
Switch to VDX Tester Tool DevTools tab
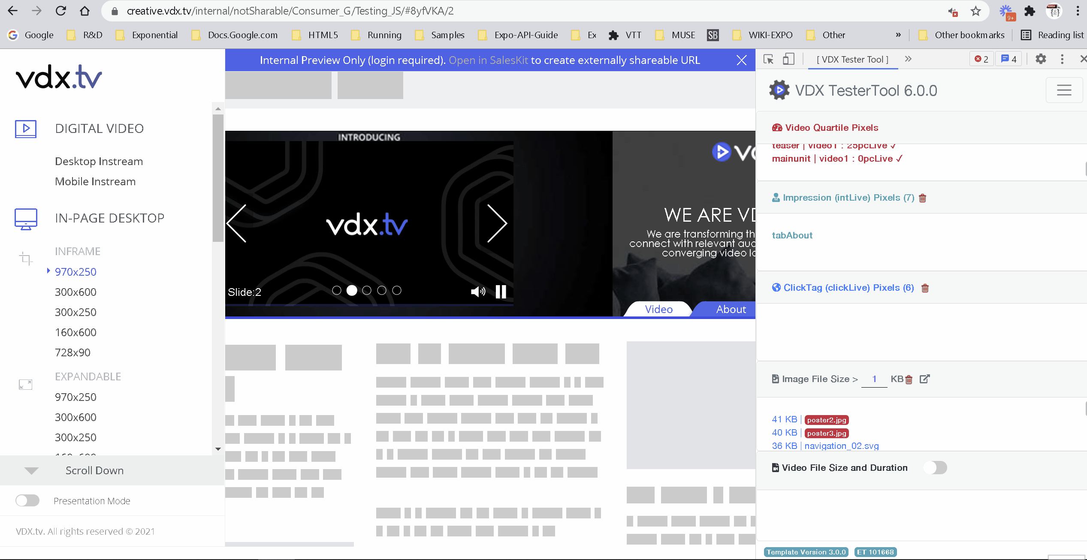click(x=853, y=60)
